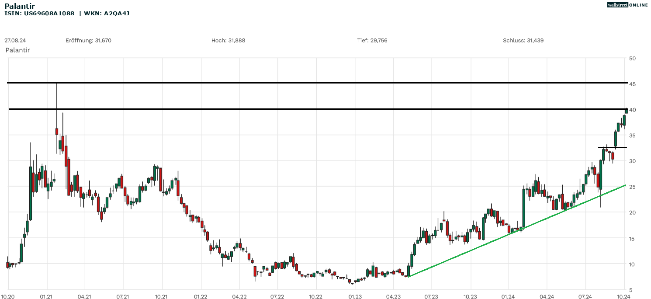Click the 10.22 x-axis date label
The width and height of the screenshot is (651, 299).
click(315, 296)
